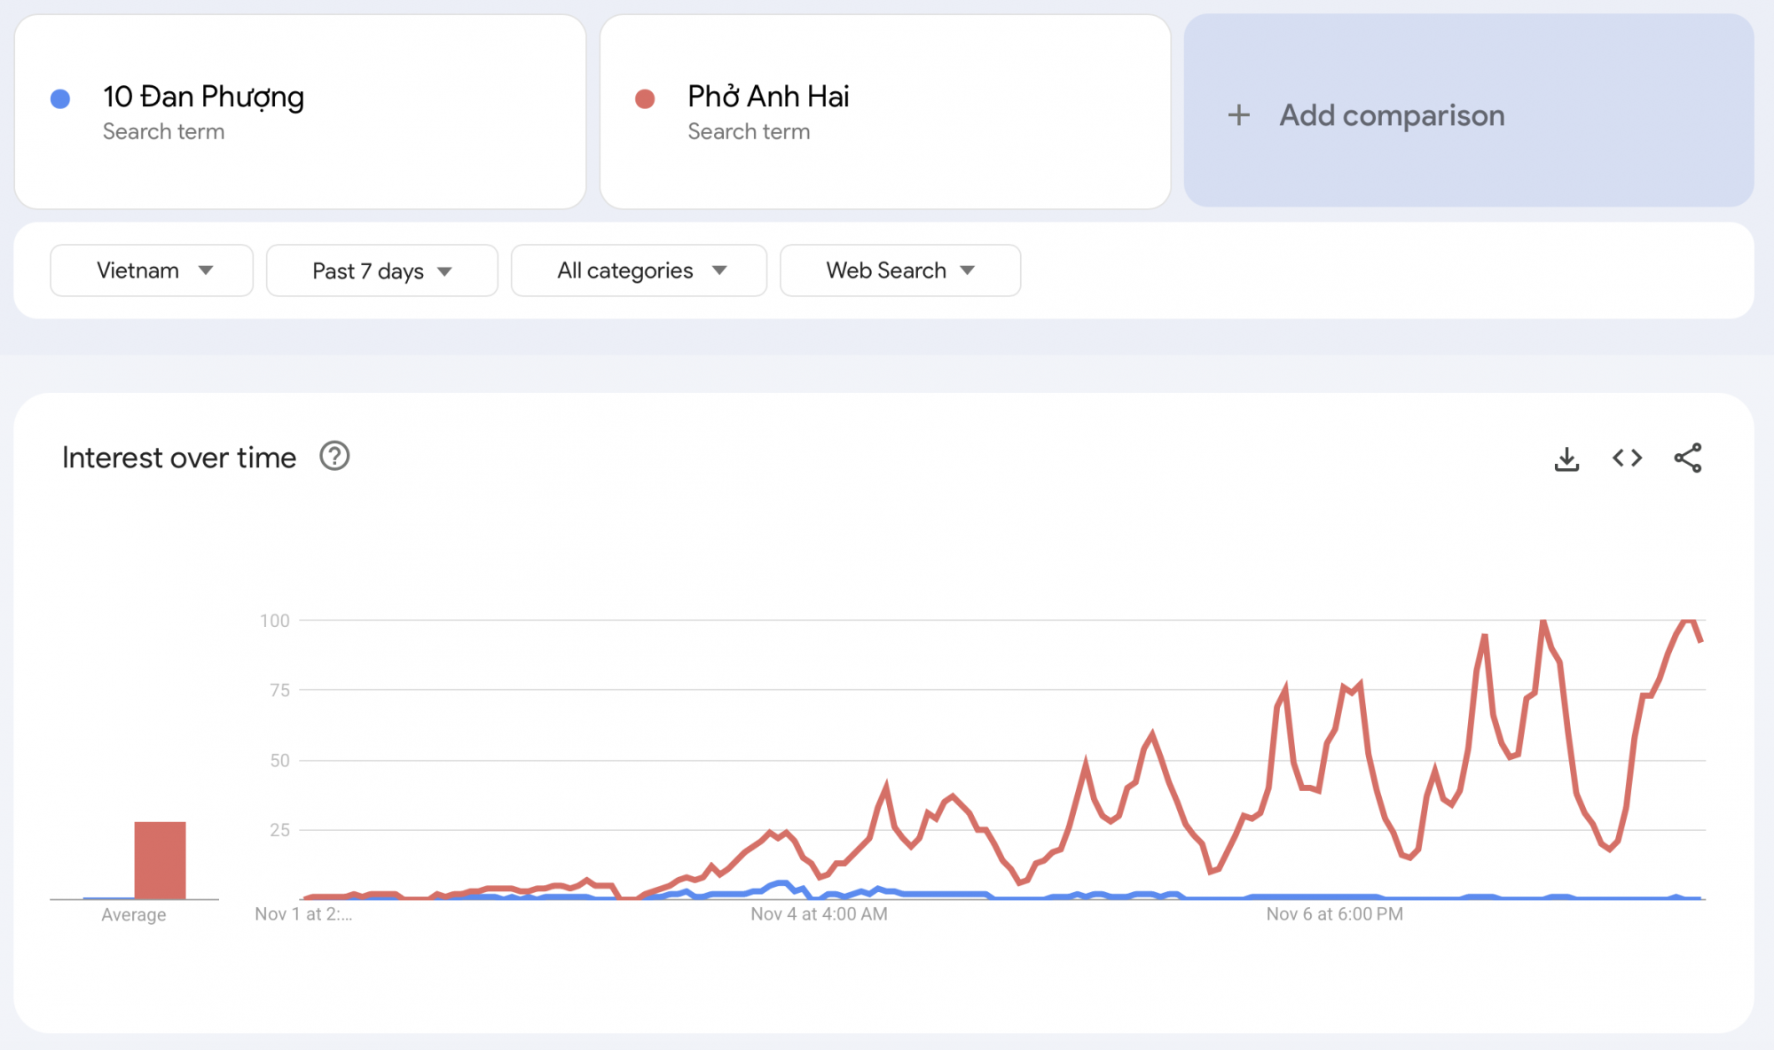Click the red dot for Phở Anh Hai
This screenshot has width=1774, height=1050.
coord(645,98)
